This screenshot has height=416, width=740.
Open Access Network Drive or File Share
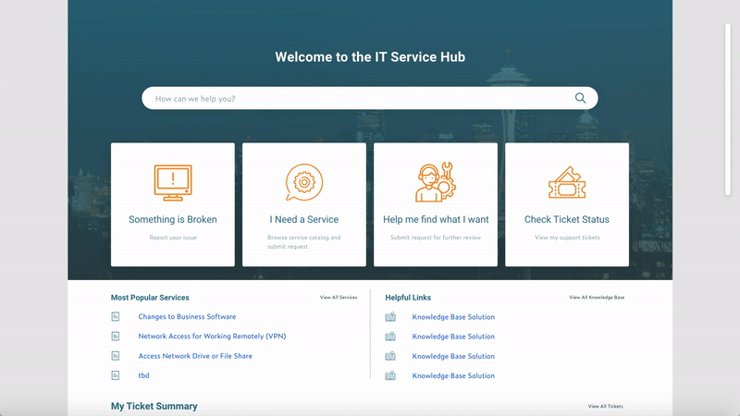pyautogui.click(x=195, y=356)
